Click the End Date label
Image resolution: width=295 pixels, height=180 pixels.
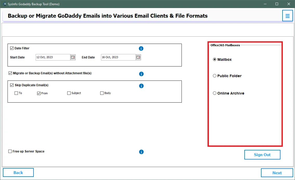[x=88, y=57]
